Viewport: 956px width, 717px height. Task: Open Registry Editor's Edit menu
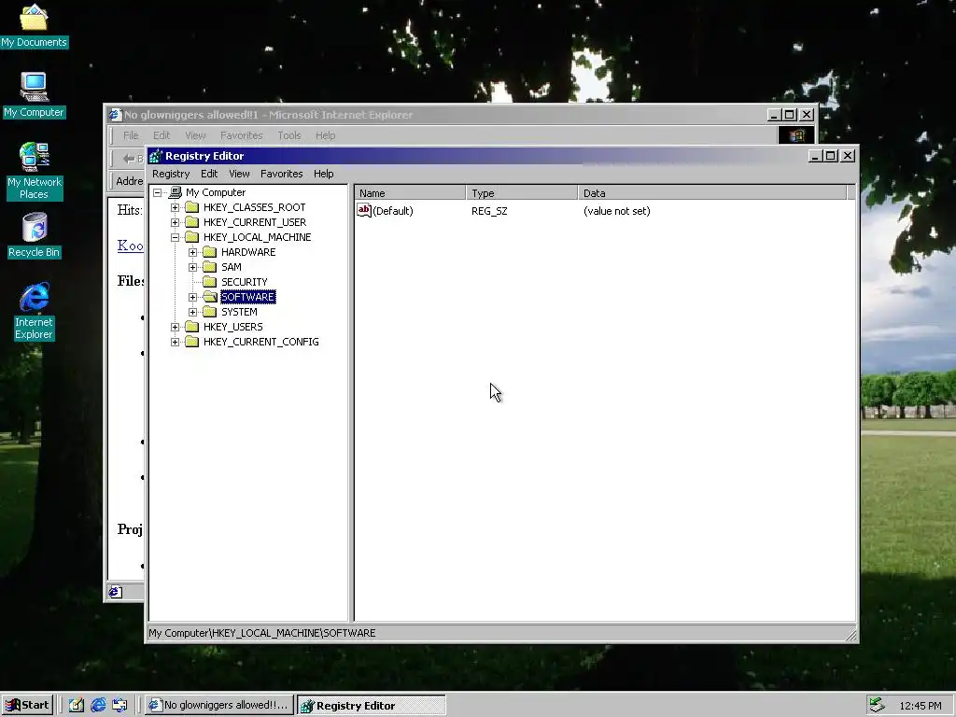[x=209, y=174]
